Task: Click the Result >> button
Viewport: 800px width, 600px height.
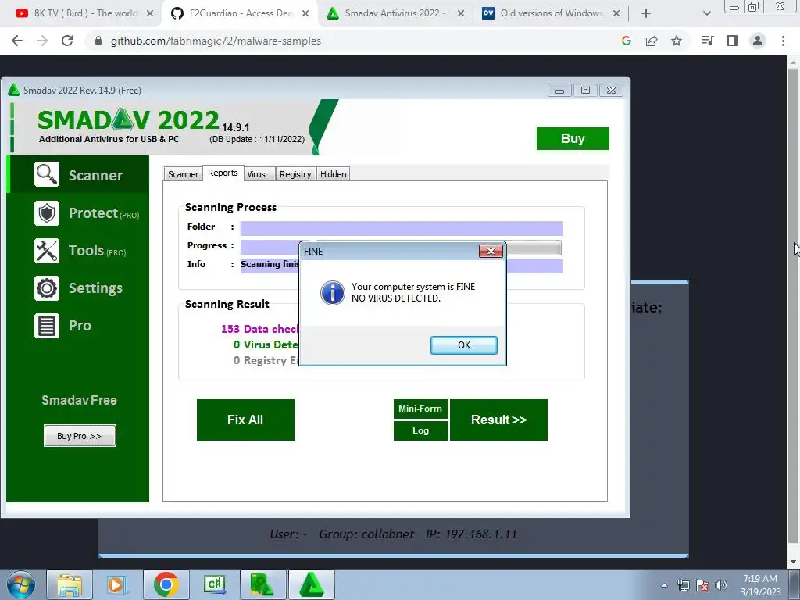Action: (x=498, y=420)
